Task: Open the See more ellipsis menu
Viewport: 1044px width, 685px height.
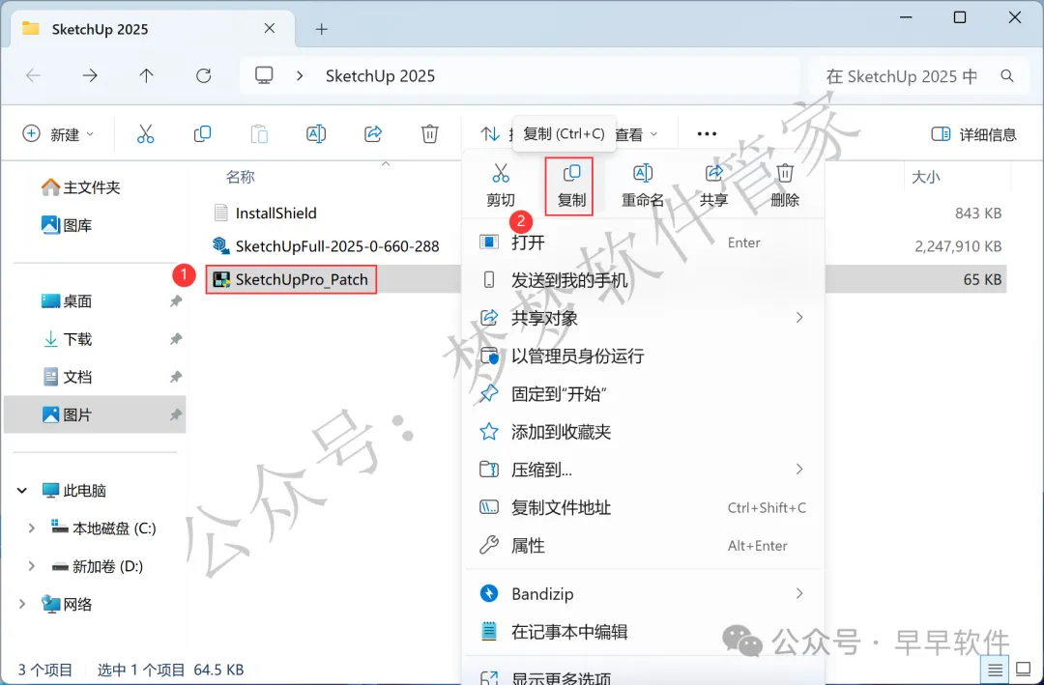Action: coord(707,133)
